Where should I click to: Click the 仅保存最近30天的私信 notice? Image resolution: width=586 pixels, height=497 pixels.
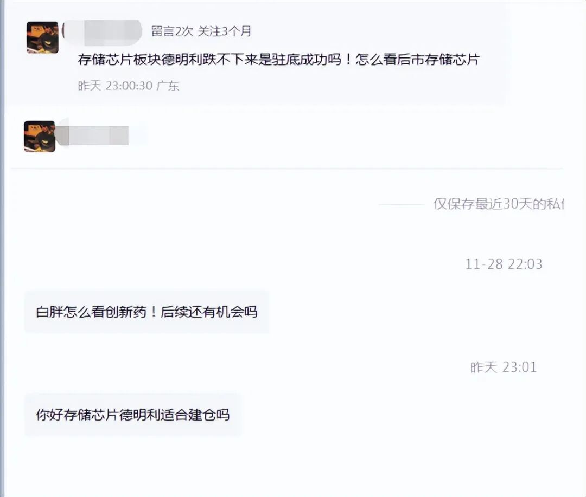[498, 204]
